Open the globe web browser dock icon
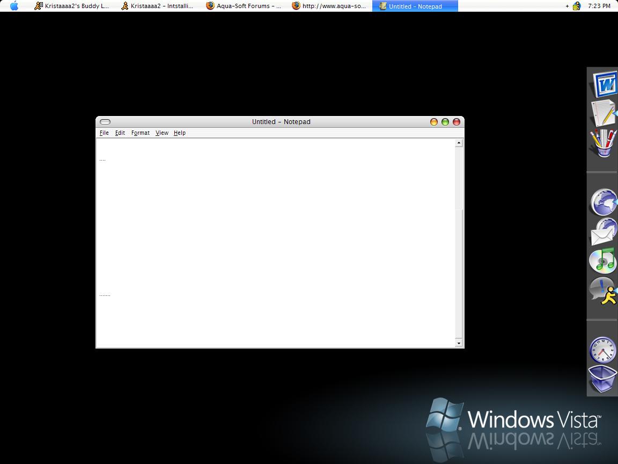The height and width of the screenshot is (464, 618). [604, 202]
